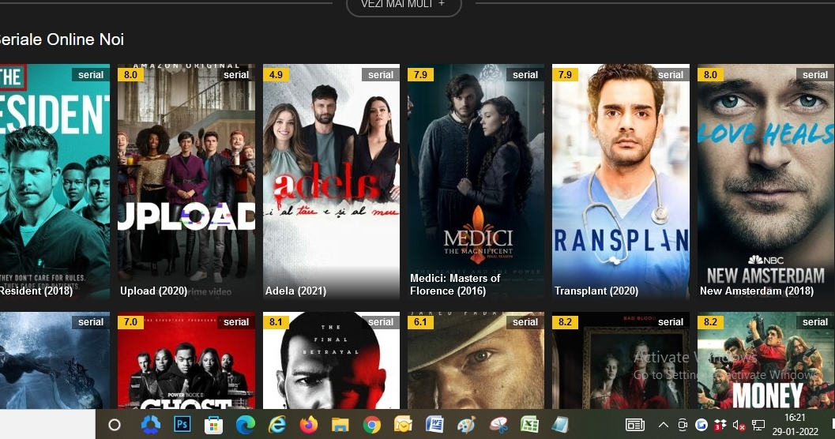This screenshot has width=835, height=439.
Task: Show hidden system tray icons
Action: pos(664,425)
